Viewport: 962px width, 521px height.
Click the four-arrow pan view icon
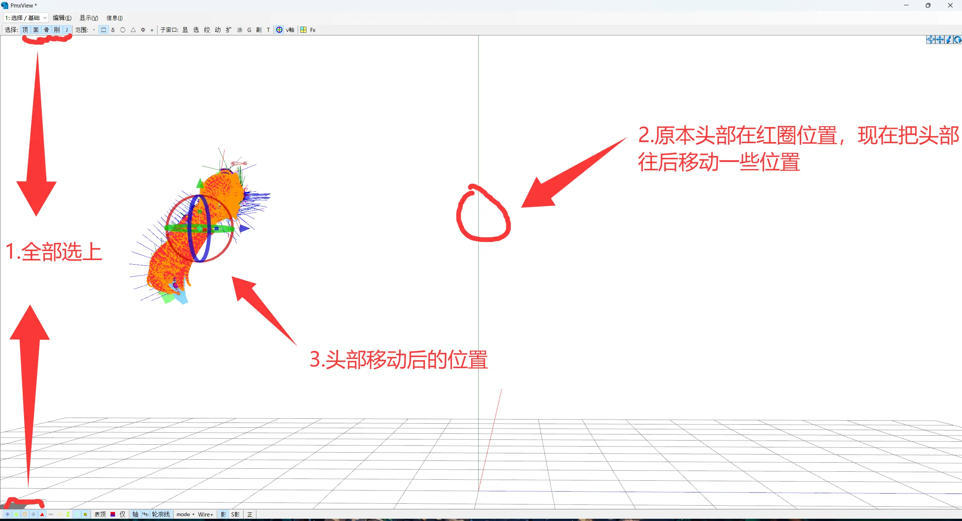(x=940, y=40)
